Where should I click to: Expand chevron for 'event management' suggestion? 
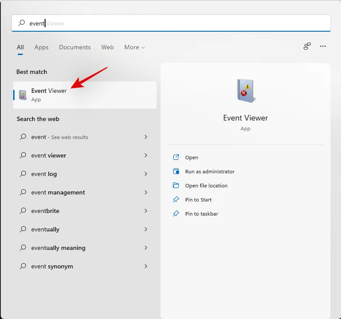146,192
